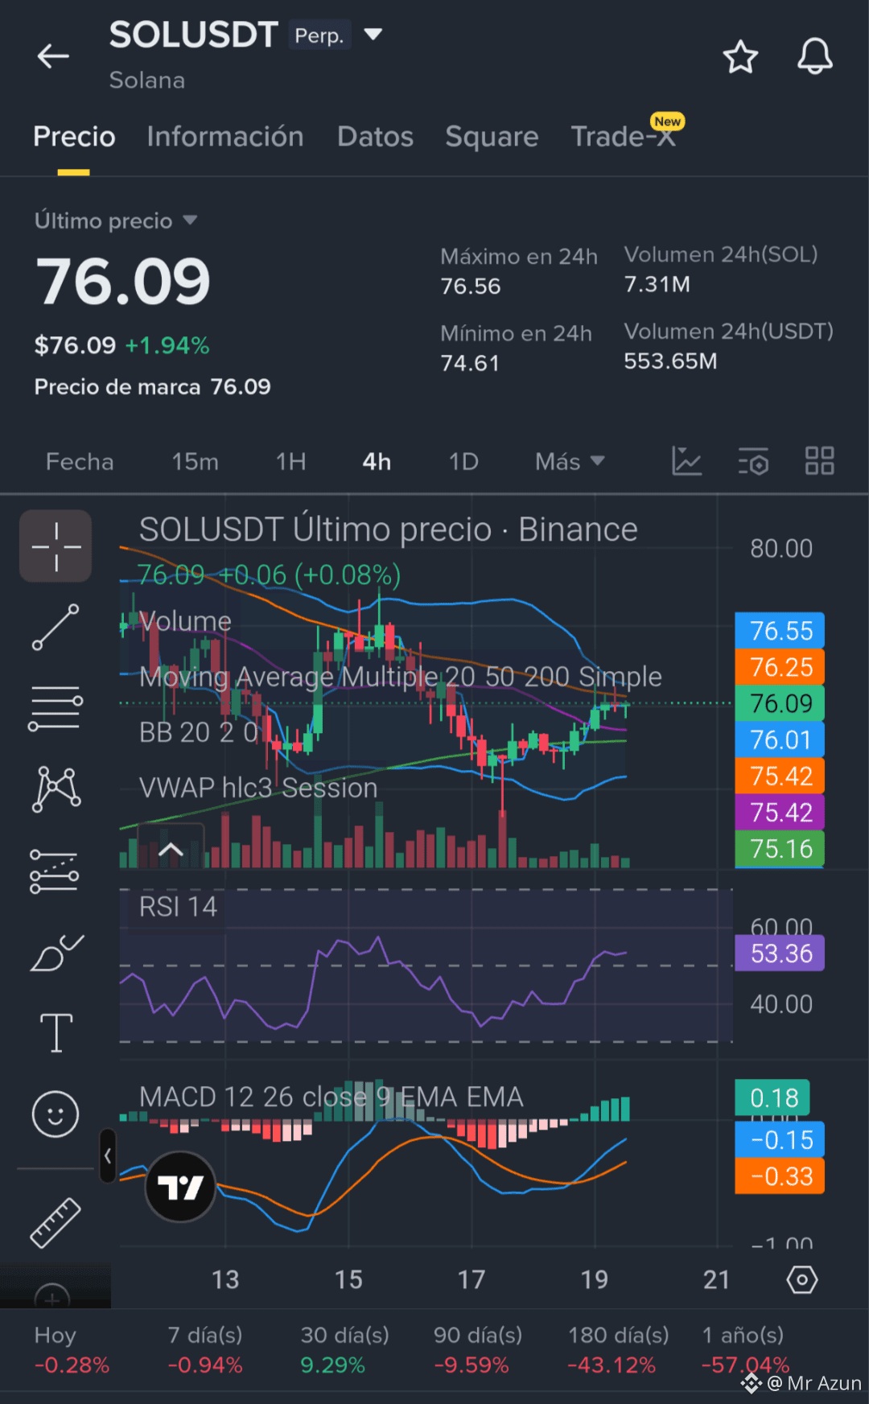This screenshot has width=869, height=1404.
Task: Open chart settings hexagon icon
Action: point(801,1279)
